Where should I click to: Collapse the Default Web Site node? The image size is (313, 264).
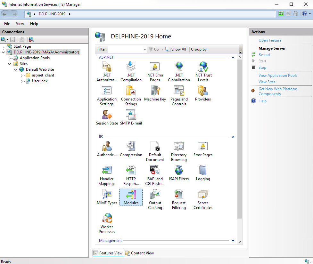point(16,69)
